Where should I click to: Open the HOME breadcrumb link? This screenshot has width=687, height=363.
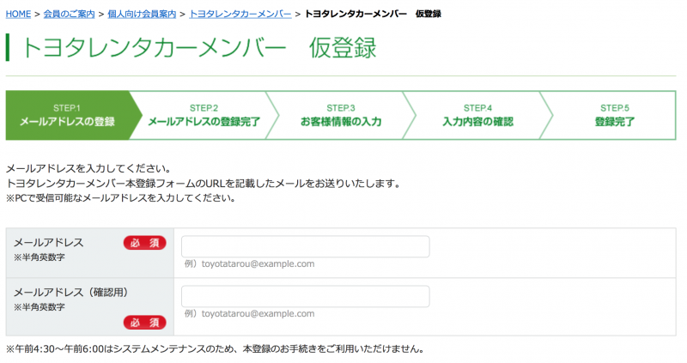click(x=18, y=14)
